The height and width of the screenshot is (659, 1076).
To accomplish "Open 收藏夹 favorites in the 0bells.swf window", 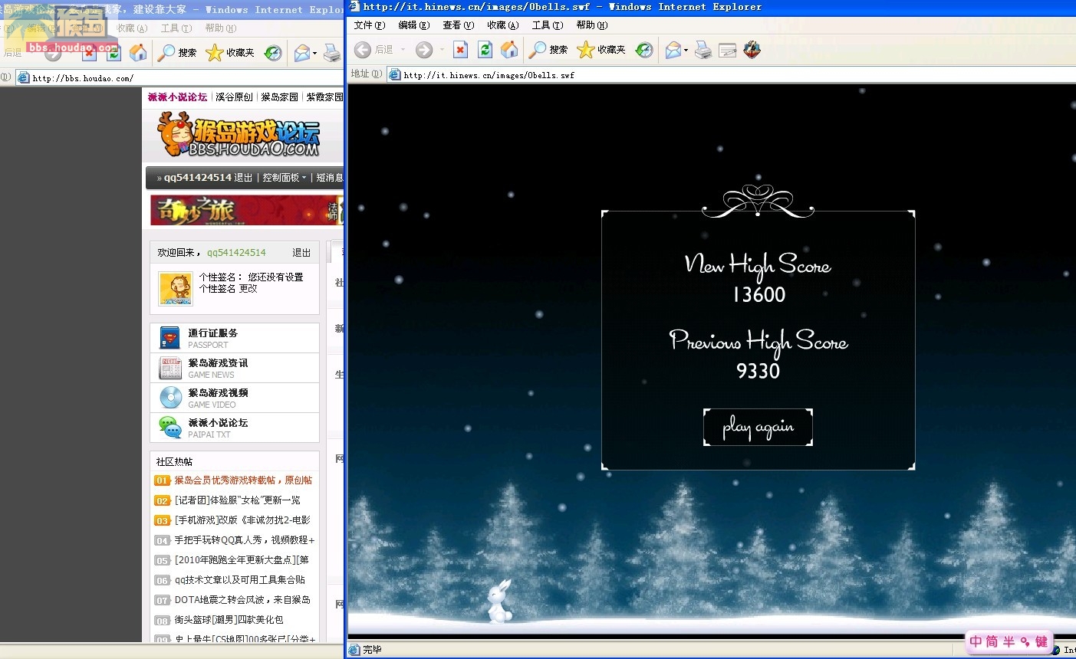I will click(601, 50).
